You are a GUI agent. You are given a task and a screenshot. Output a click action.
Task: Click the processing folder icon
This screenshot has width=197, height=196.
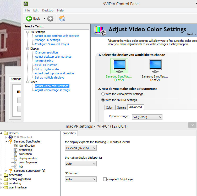tap(6, 175)
